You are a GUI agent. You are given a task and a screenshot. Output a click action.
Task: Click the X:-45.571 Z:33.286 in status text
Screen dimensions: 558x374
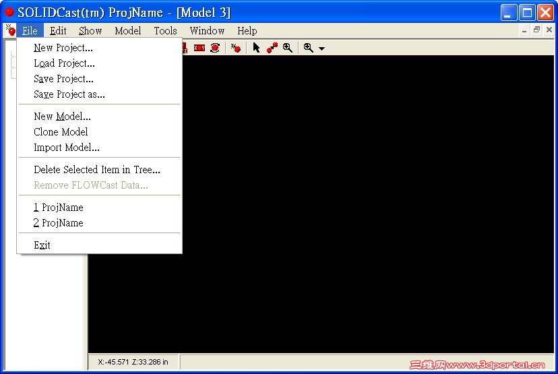coord(133,362)
